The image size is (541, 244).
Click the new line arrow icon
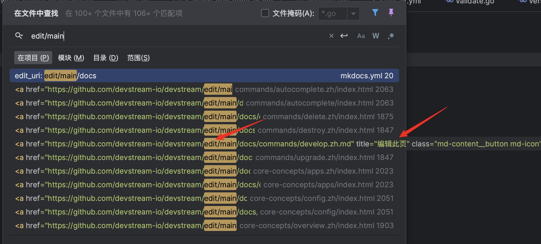[x=344, y=36]
